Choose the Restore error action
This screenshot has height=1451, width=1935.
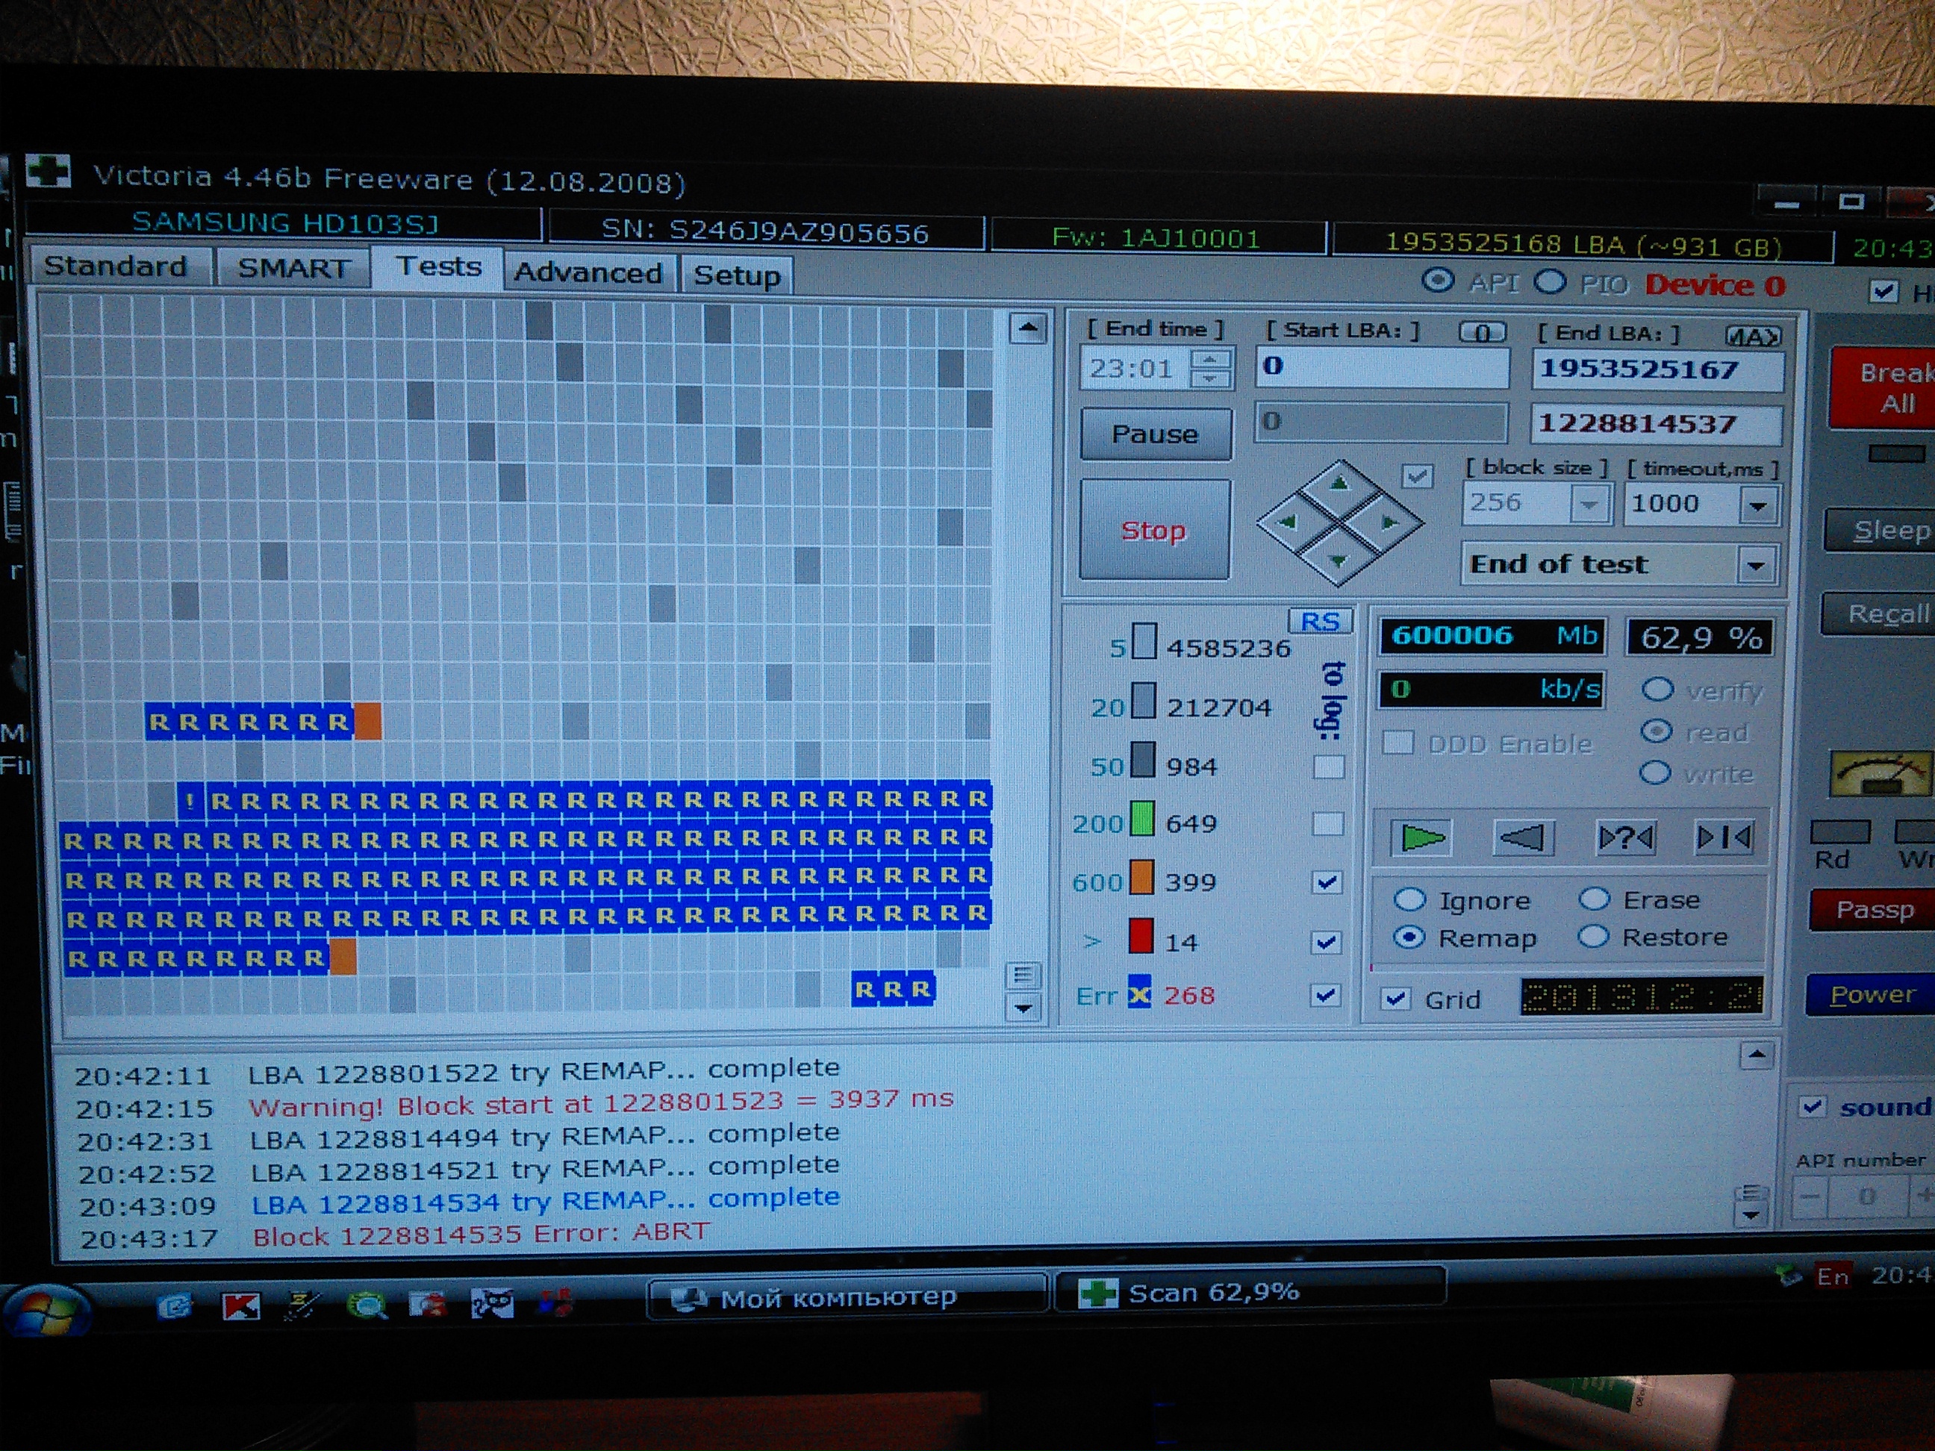[x=1593, y=937]
